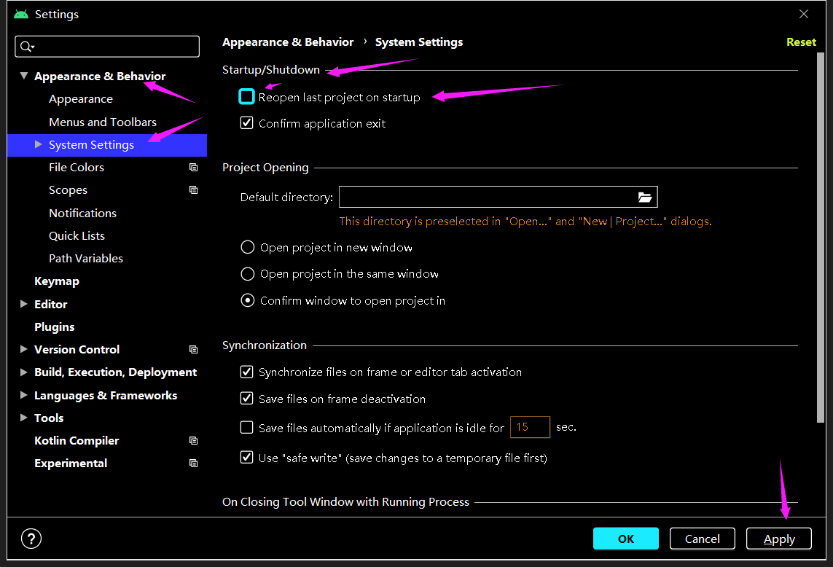
Task: Open Plugins settings
Action: coord(55,326)
